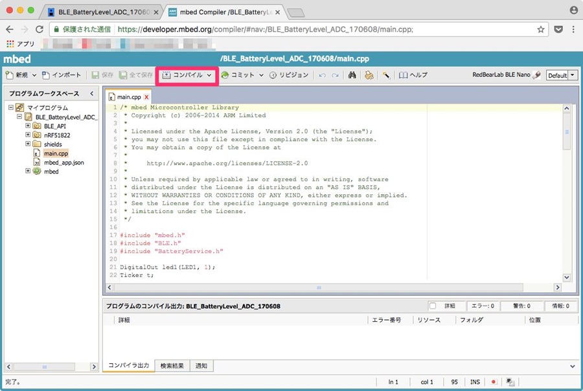Screen dimensions: 583x391
Task: Expand the mbed library node
Action: tap(28, 171)
